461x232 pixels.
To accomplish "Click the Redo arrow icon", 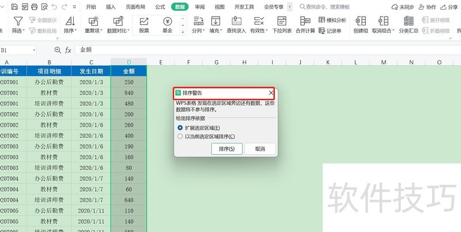I will tap(65, 7).
